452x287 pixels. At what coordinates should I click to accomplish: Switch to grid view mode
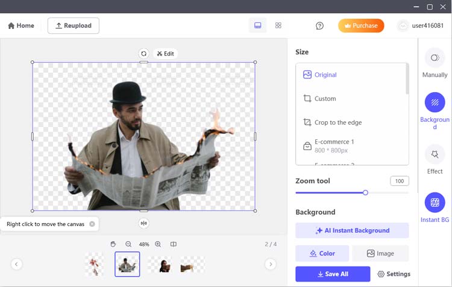tap(278, 25)
